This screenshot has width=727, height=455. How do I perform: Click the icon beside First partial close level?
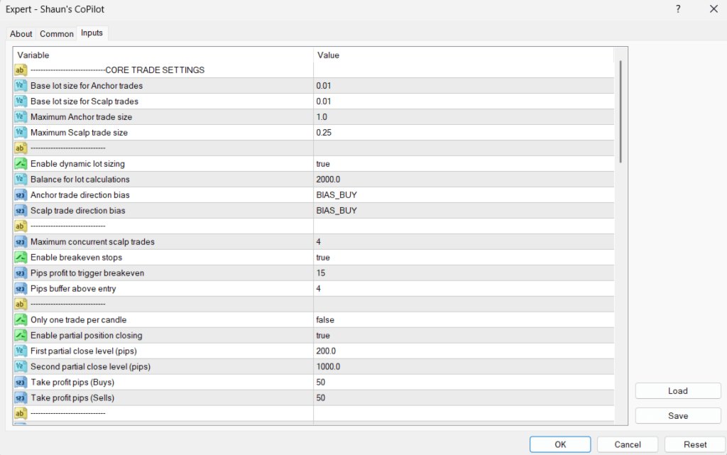21,351
